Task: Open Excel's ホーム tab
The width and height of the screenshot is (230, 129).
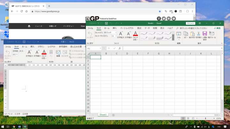Action: click(x=107, y=28)
